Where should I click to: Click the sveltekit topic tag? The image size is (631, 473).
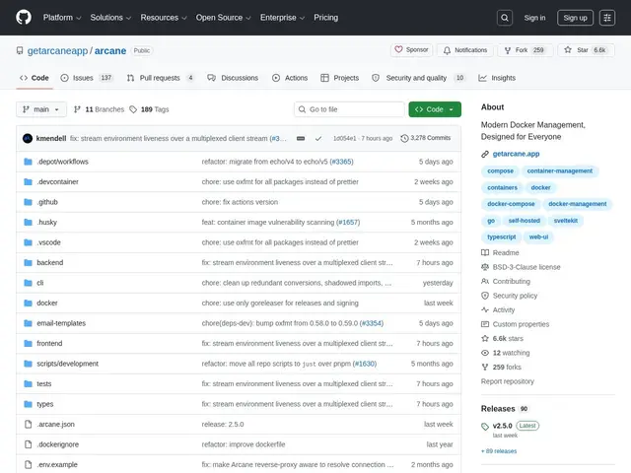pyautogui.click(x=565, y=221)
